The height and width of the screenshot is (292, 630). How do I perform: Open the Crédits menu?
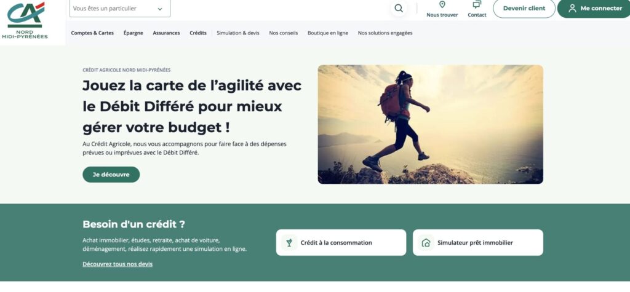pos(198,33)
